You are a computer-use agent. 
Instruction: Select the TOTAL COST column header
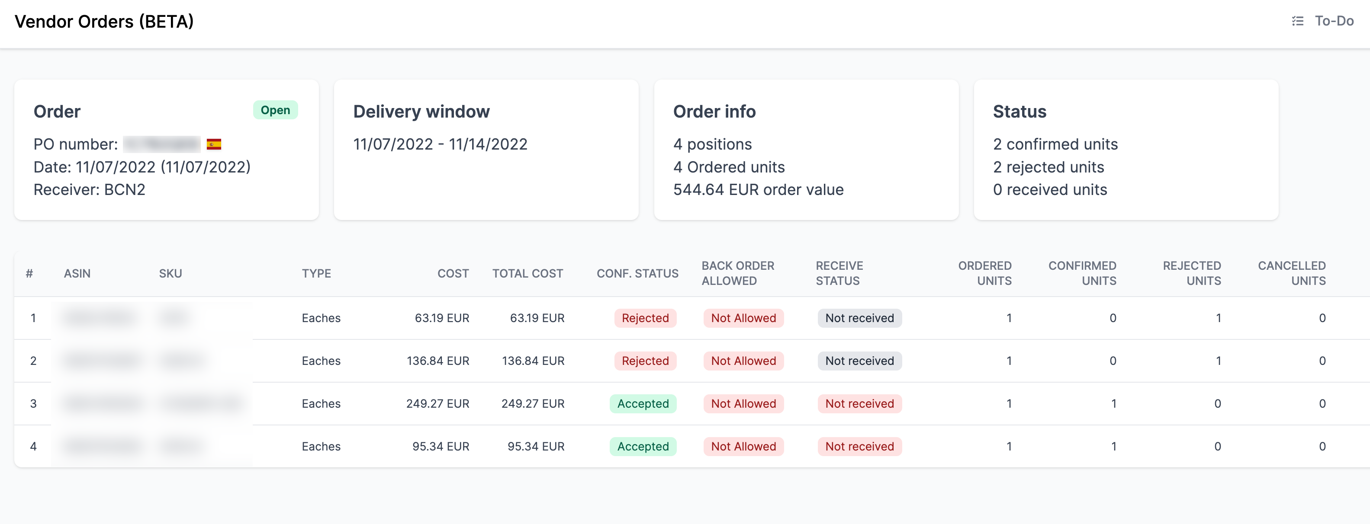(x=527, y=273)
